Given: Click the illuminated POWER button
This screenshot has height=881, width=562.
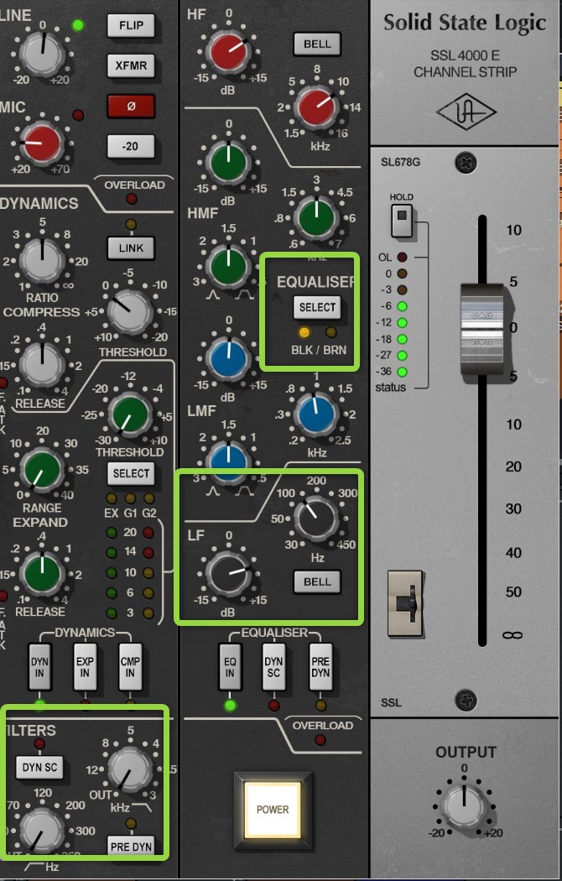Looking at the screenshot, I should (273, 810).
